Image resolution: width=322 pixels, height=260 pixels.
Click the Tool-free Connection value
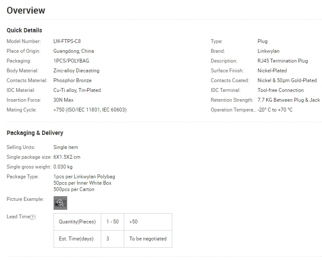280,90
